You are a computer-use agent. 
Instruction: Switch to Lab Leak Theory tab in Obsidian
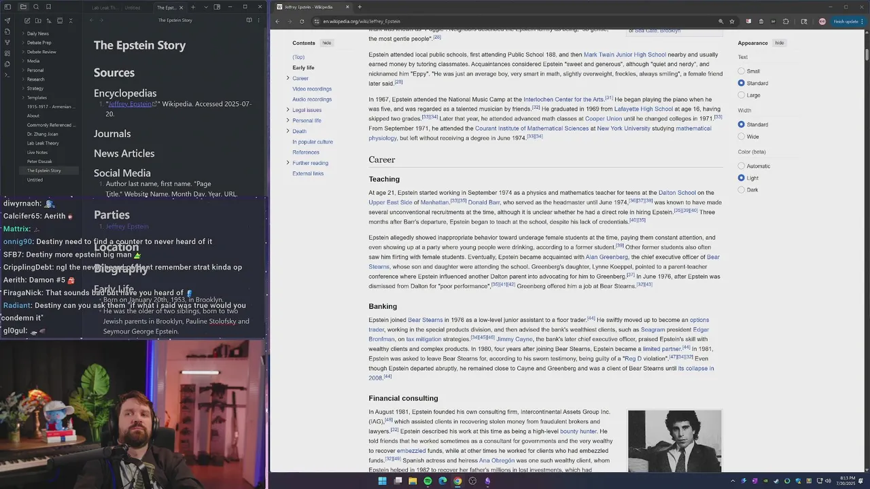105,7
